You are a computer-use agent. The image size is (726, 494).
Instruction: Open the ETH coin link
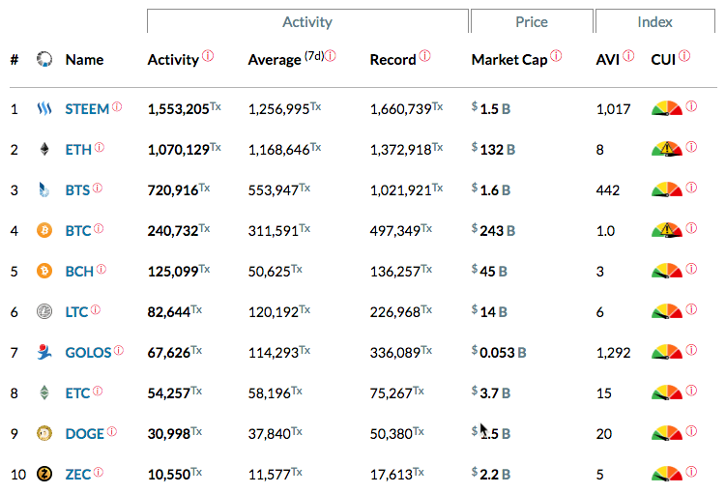(78, 150)
